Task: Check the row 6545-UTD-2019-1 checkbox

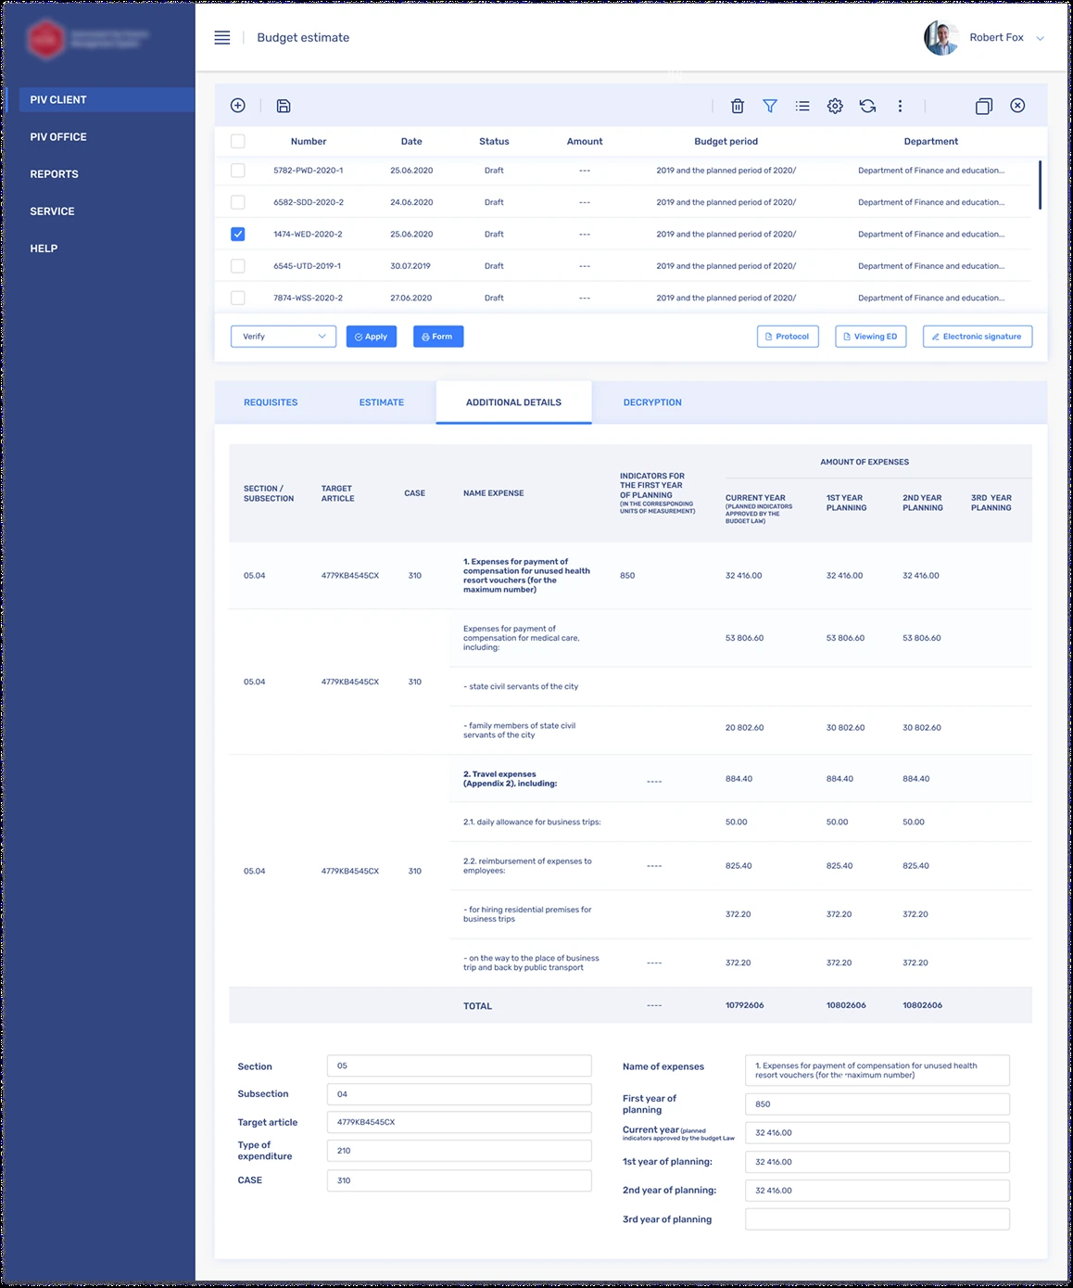Action: (238, 266)
